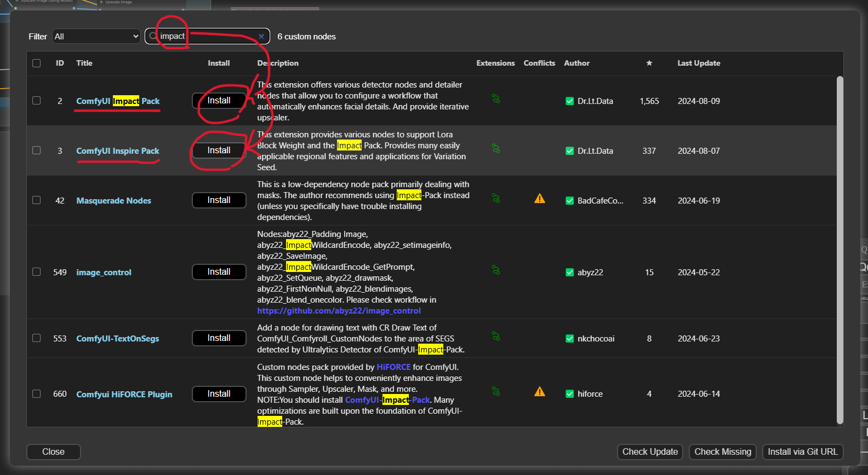Click the Dr.Lt.Data author for Impact Pack
This screenshot has width=868, height=475.
pos(595,101)
